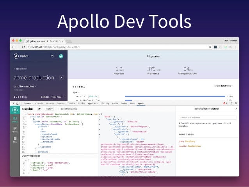249x187 pixels.
Task: Click the dark extension icon beside the star
Action: pyautogui.click(x=215, y=47)
